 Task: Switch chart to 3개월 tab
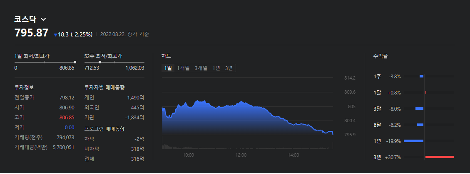click(x=201, y=68)
